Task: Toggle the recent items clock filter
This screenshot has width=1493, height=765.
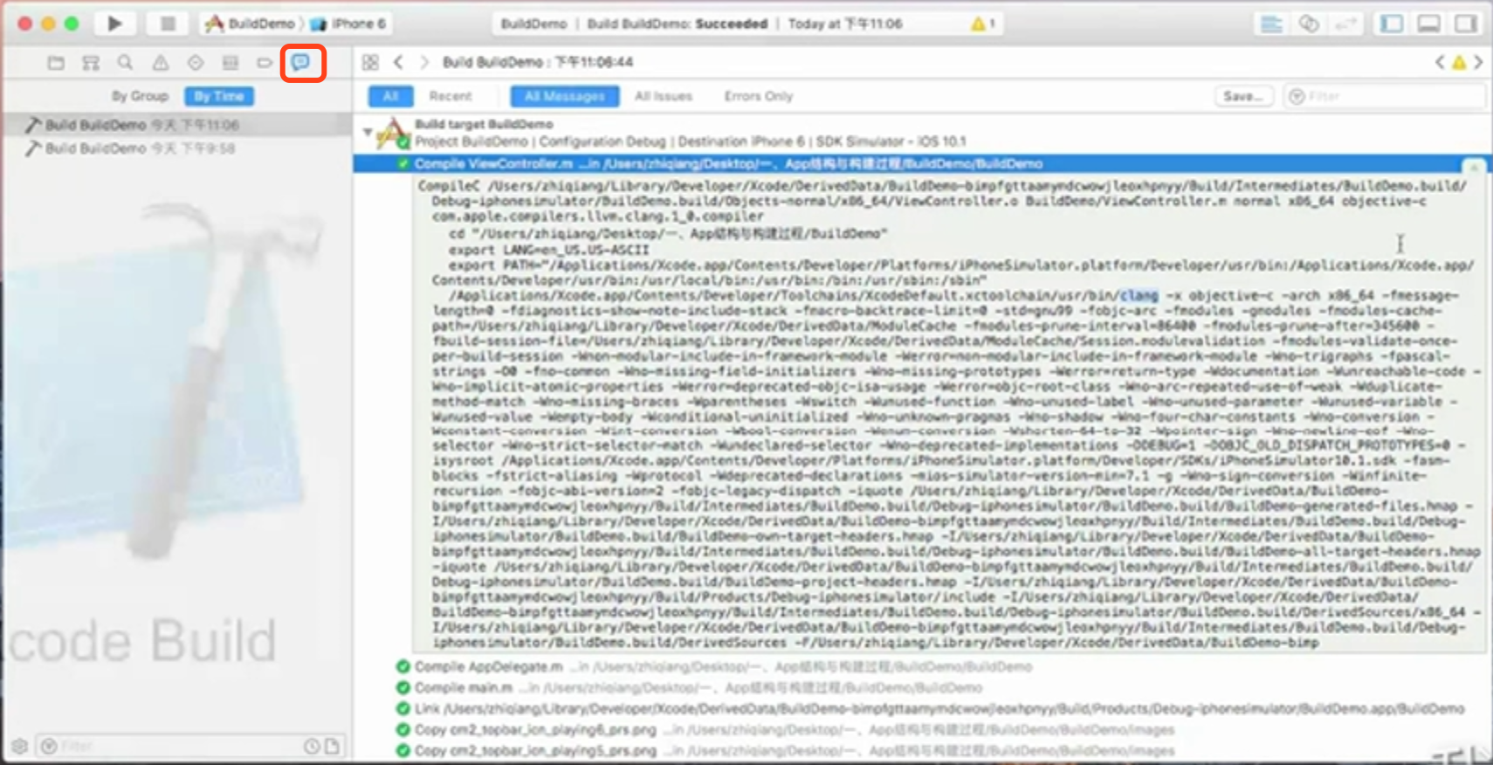Action: pos(312,746)
